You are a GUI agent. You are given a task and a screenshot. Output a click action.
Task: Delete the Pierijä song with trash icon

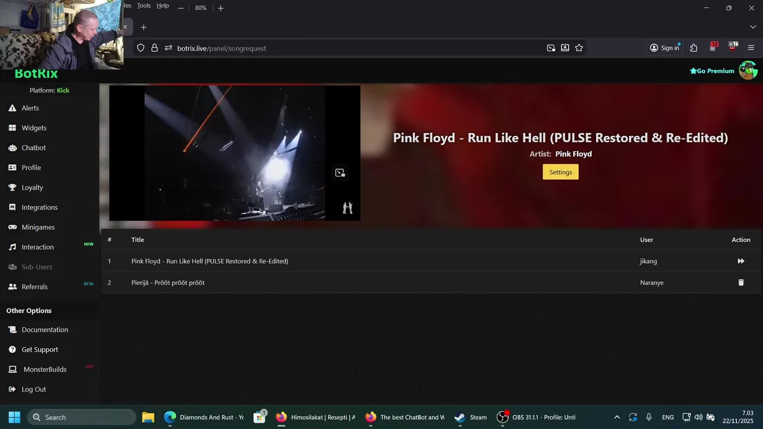pyautogui.click(x=741, y=282)
